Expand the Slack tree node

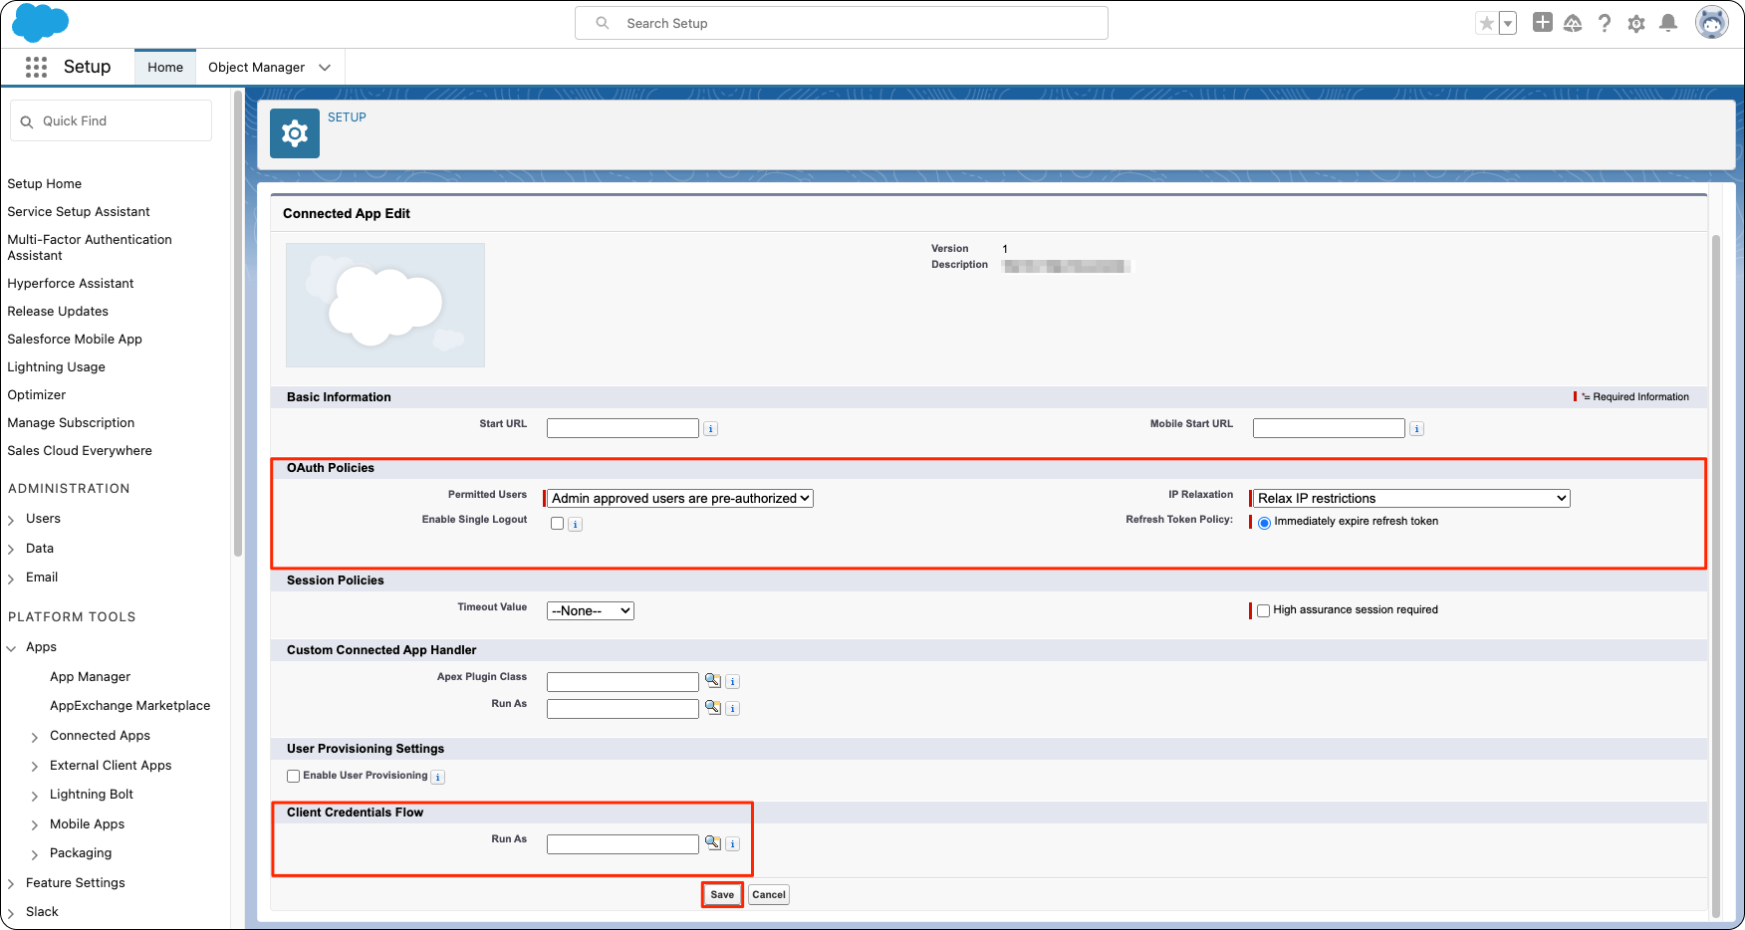click(11, 913)
